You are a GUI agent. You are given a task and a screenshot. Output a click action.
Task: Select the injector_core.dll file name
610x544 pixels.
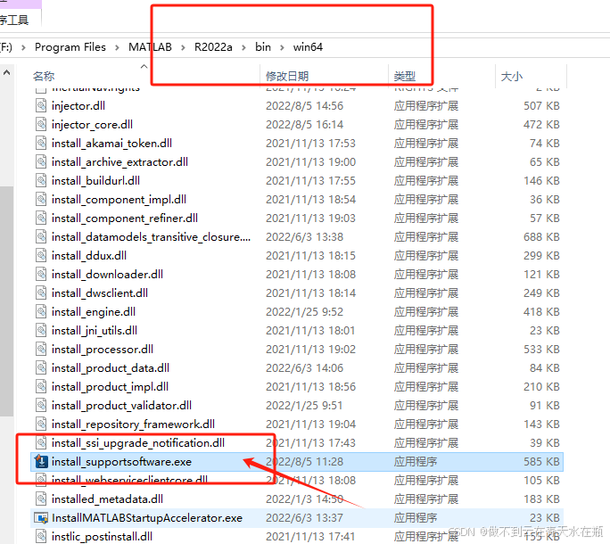pyautogui.click(x=92, y=124)
